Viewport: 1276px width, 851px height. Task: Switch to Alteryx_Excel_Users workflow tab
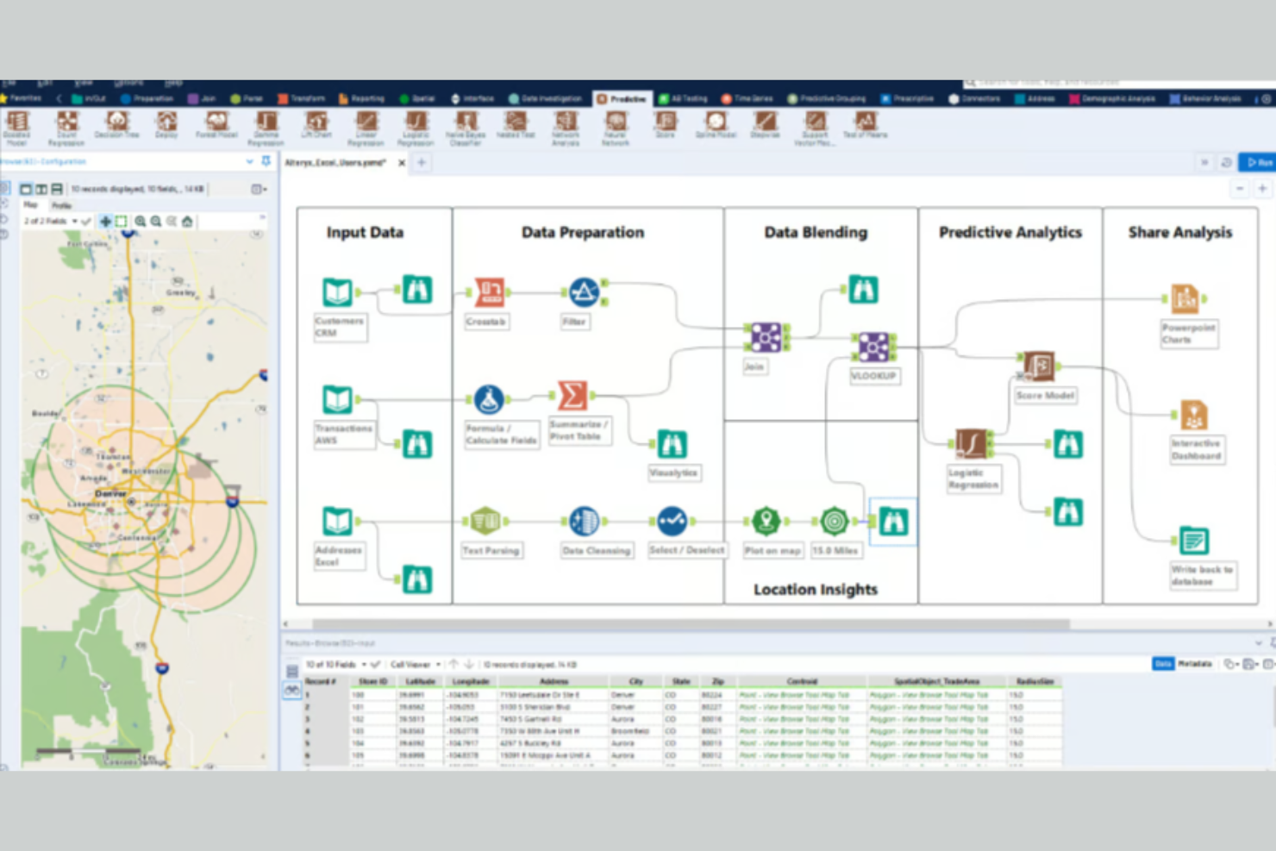(336, 162)
